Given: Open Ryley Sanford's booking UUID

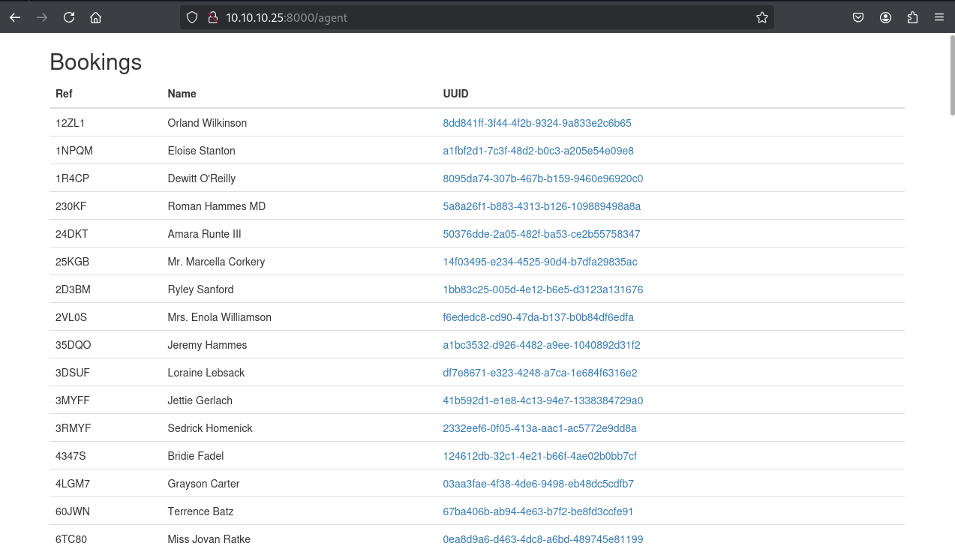Looking at the screenshot, I should pos(542,289).
